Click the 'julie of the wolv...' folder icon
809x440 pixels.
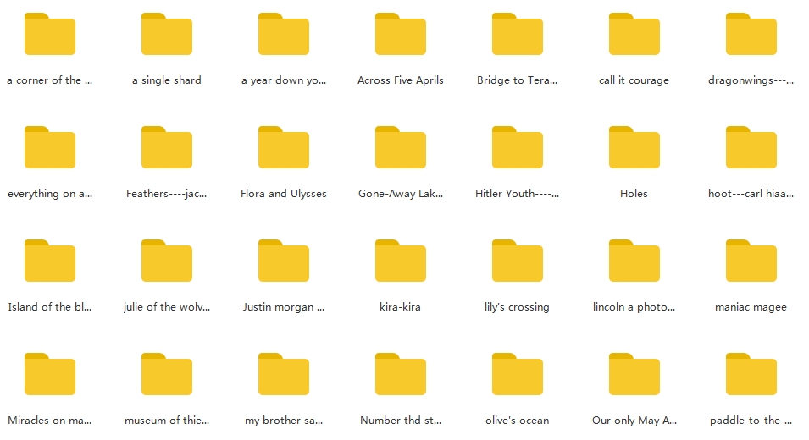click(167, 261)
